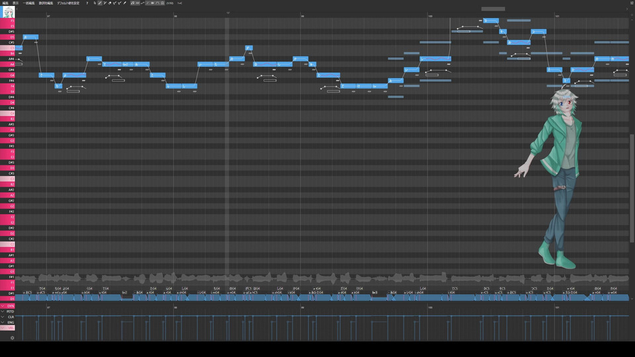This screenshot has height=357, width=635.
Task: Toggle the button right of the music note
Action: (x=138, y=3)
